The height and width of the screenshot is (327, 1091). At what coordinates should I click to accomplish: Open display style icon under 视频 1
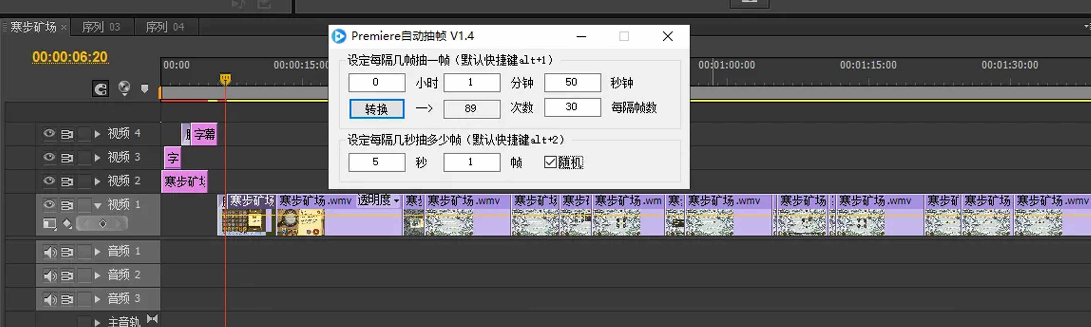pos(50,224)
